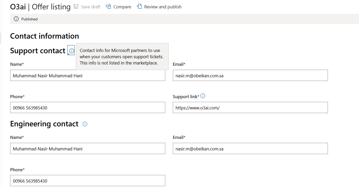Click the Support link label
This screenshot has height=188, width=359.
(x=186, y=97)
